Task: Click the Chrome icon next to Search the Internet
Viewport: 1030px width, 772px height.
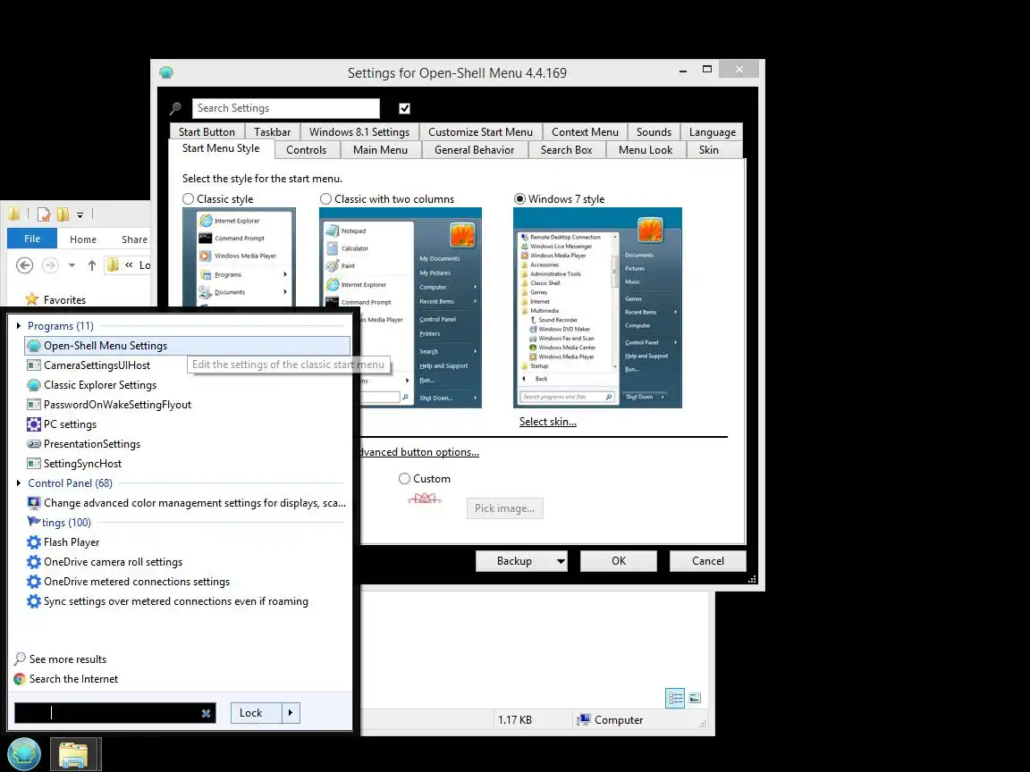Action: pos(20,679)
